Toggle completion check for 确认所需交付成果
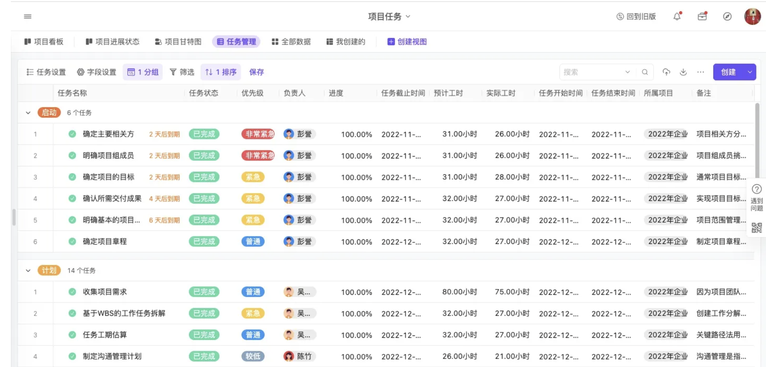 pos(72,199)
